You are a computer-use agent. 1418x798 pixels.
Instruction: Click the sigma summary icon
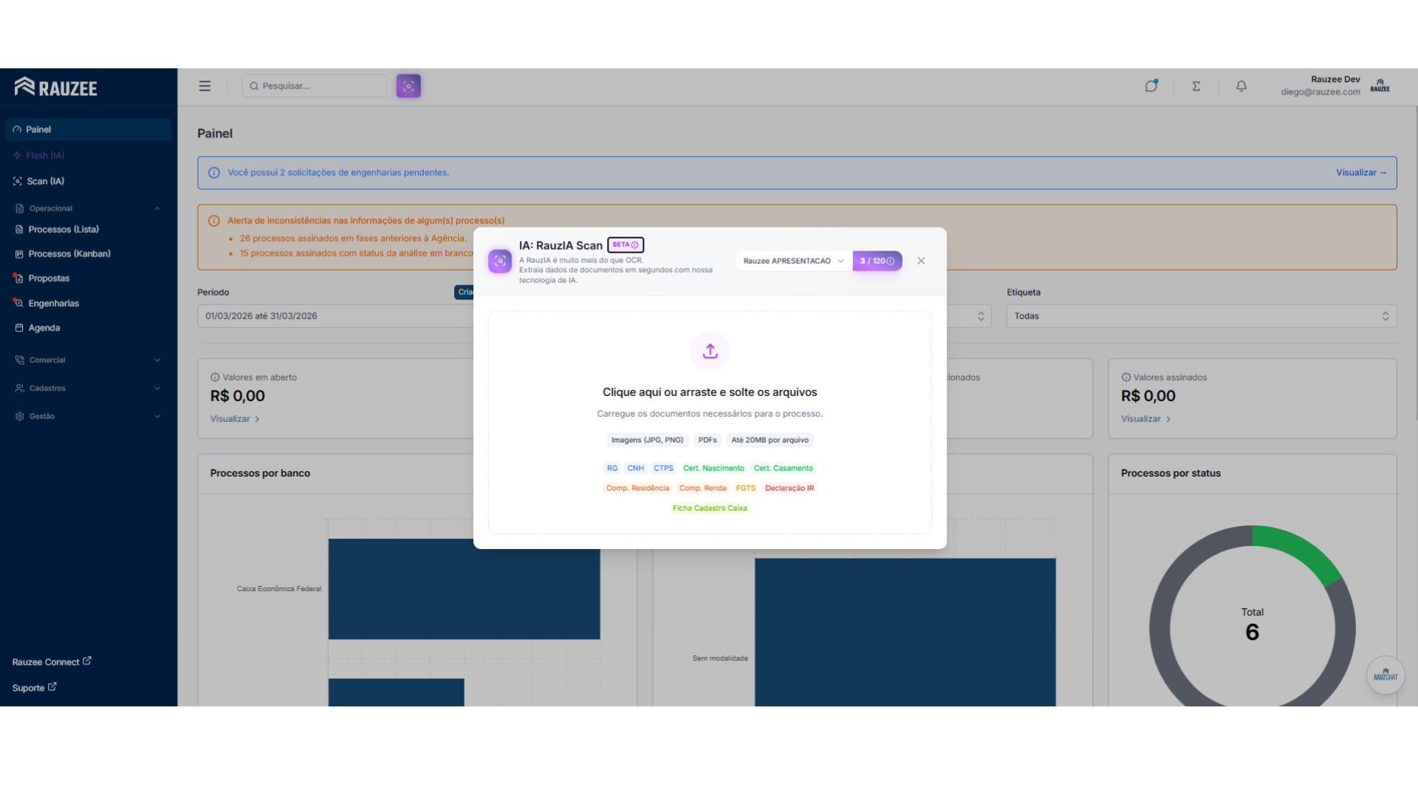[1196, 86]
